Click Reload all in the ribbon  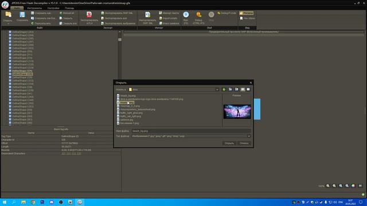click(67, 13)
